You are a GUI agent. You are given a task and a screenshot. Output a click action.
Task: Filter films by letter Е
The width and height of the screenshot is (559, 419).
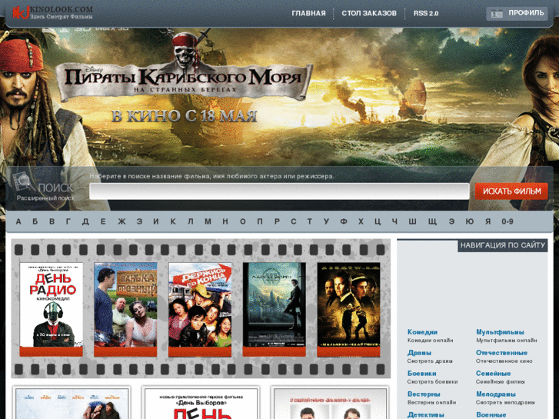coord(103,222)
